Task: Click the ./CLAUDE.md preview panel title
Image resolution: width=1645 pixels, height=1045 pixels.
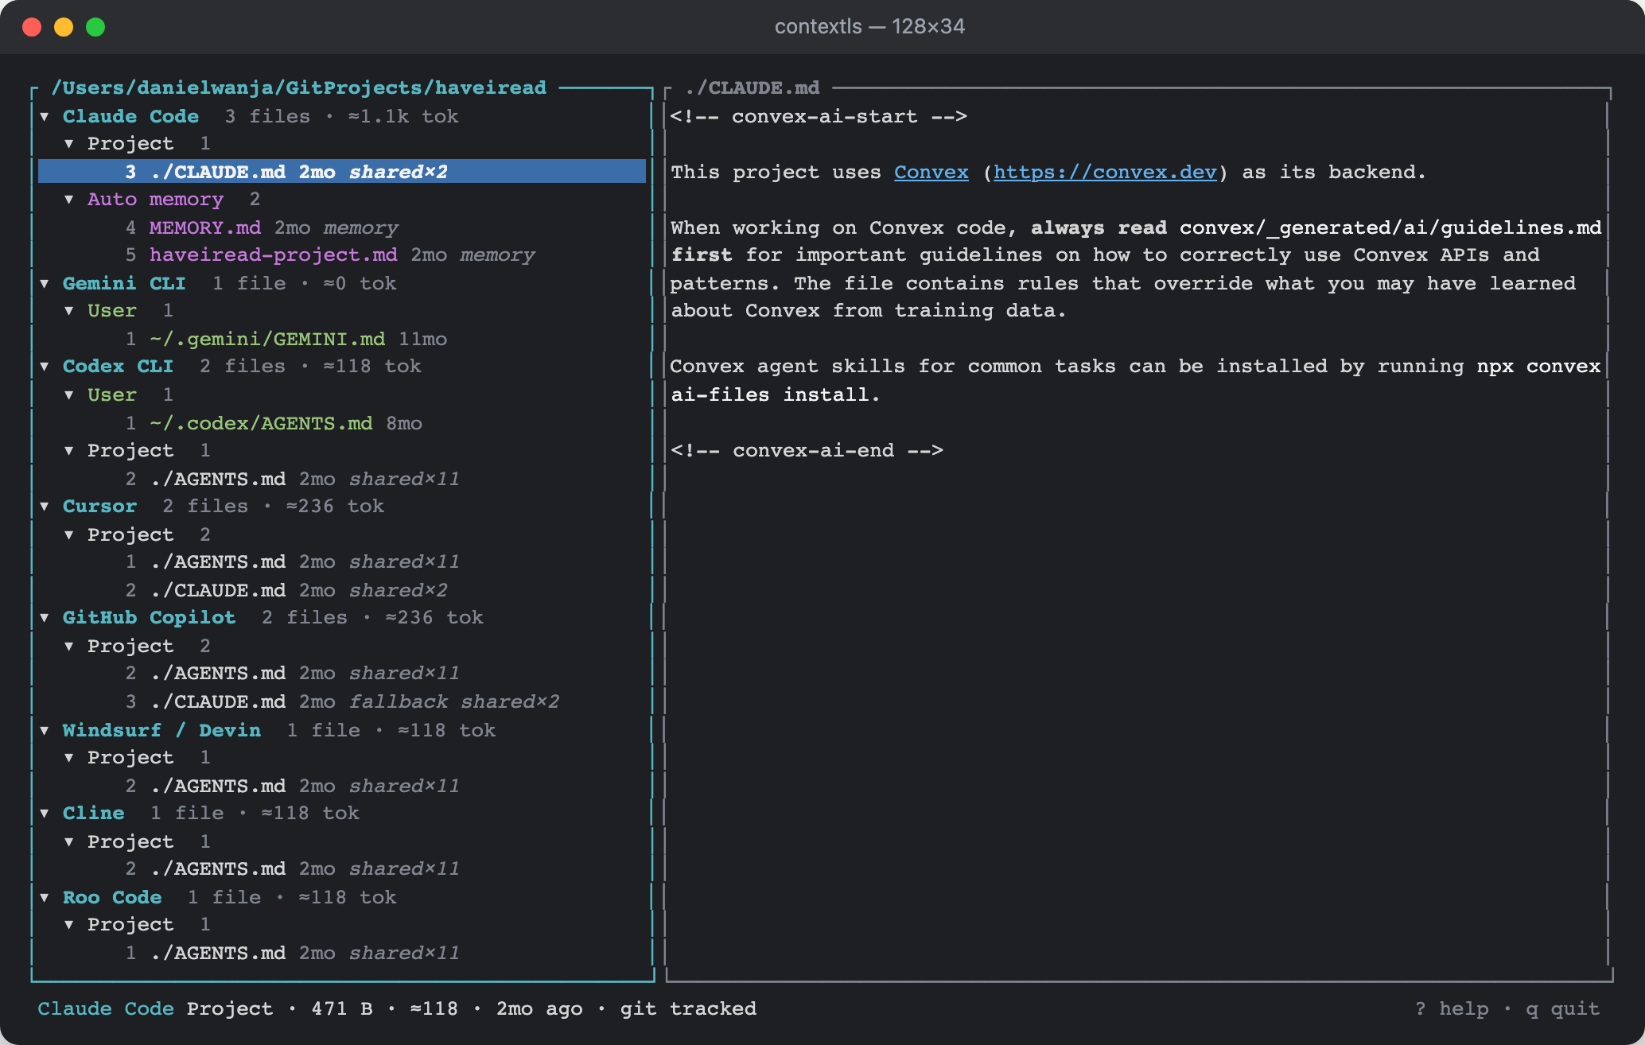Action: 752,87
